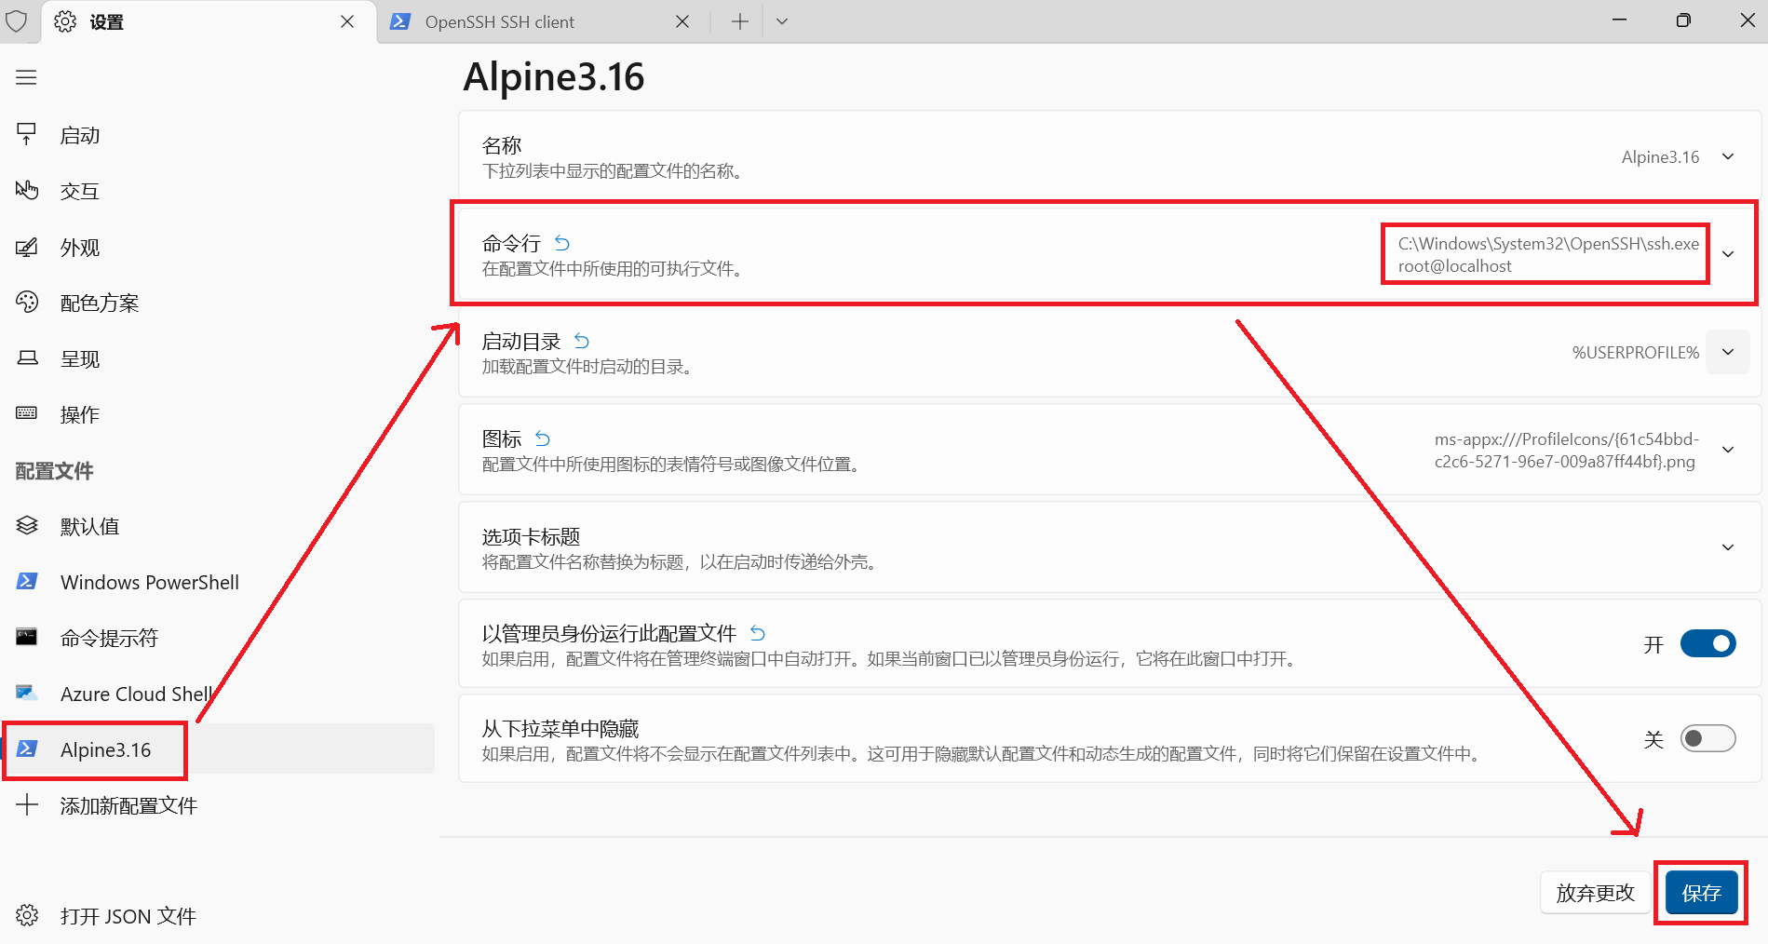Open the 启动 settings page
The width and height of the screenshot is (1768, 944).
pos(217,135)
